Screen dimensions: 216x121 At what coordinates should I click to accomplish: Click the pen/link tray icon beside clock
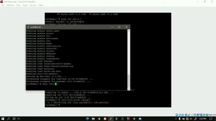pyautogui.click(x=195, y=119)
